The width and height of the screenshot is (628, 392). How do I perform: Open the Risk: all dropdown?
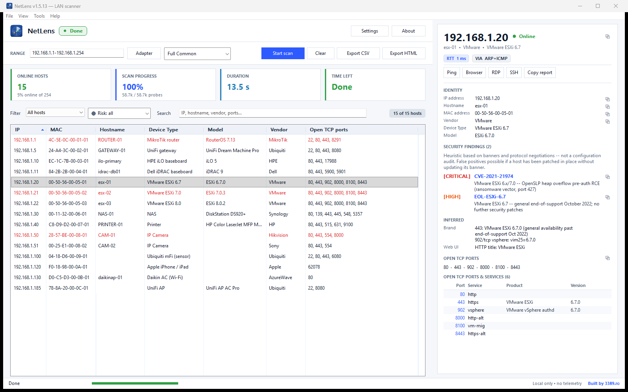coord(119,113)
